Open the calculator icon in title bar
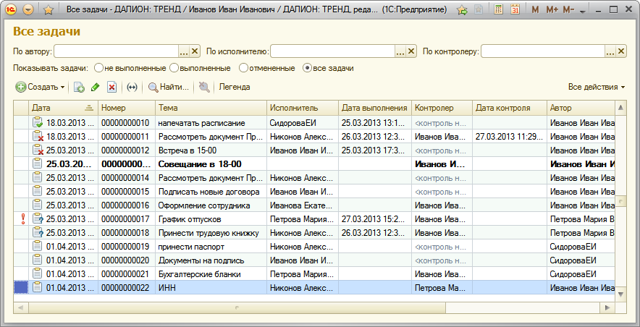 498,10
